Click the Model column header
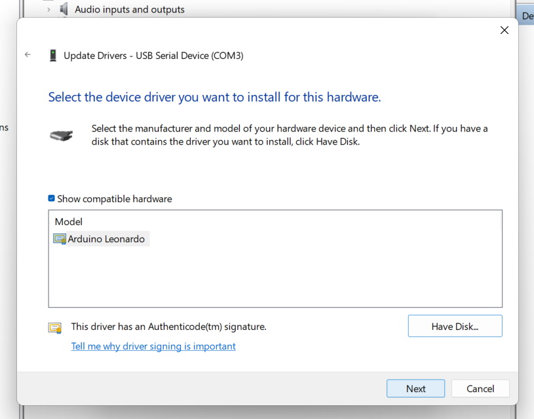Screen dimensions: 534x419 (x=69, y=222)
